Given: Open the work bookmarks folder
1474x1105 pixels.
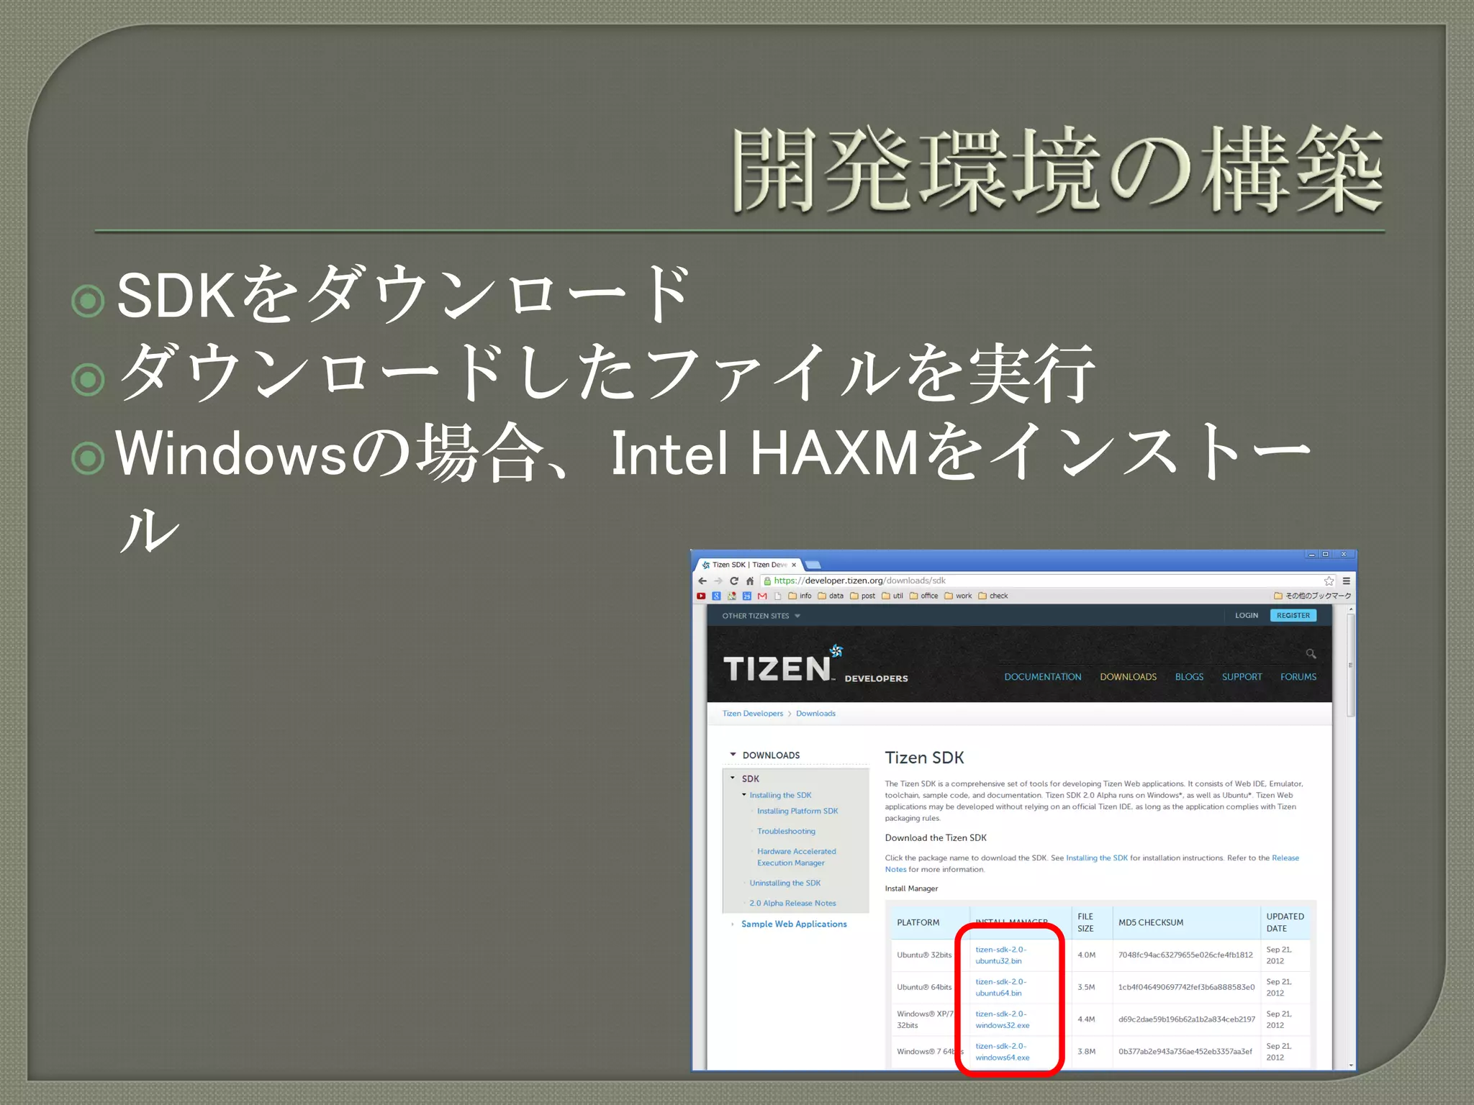Looking at the screenshot, I should tap(958, 596).
